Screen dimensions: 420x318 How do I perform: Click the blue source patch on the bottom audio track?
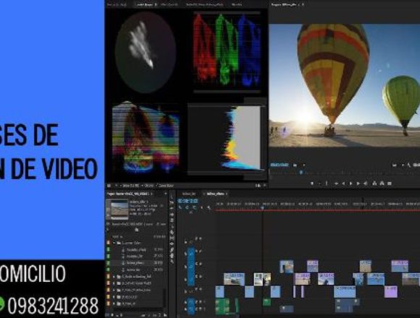point(191,309)
